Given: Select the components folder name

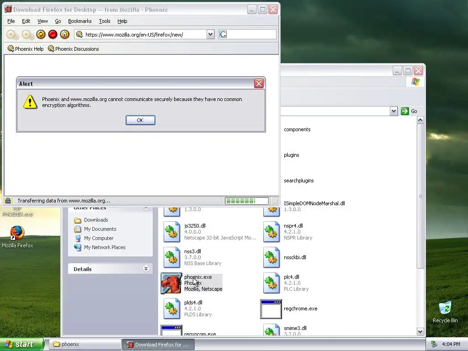Looking at the screenshot, I should 297,129.
